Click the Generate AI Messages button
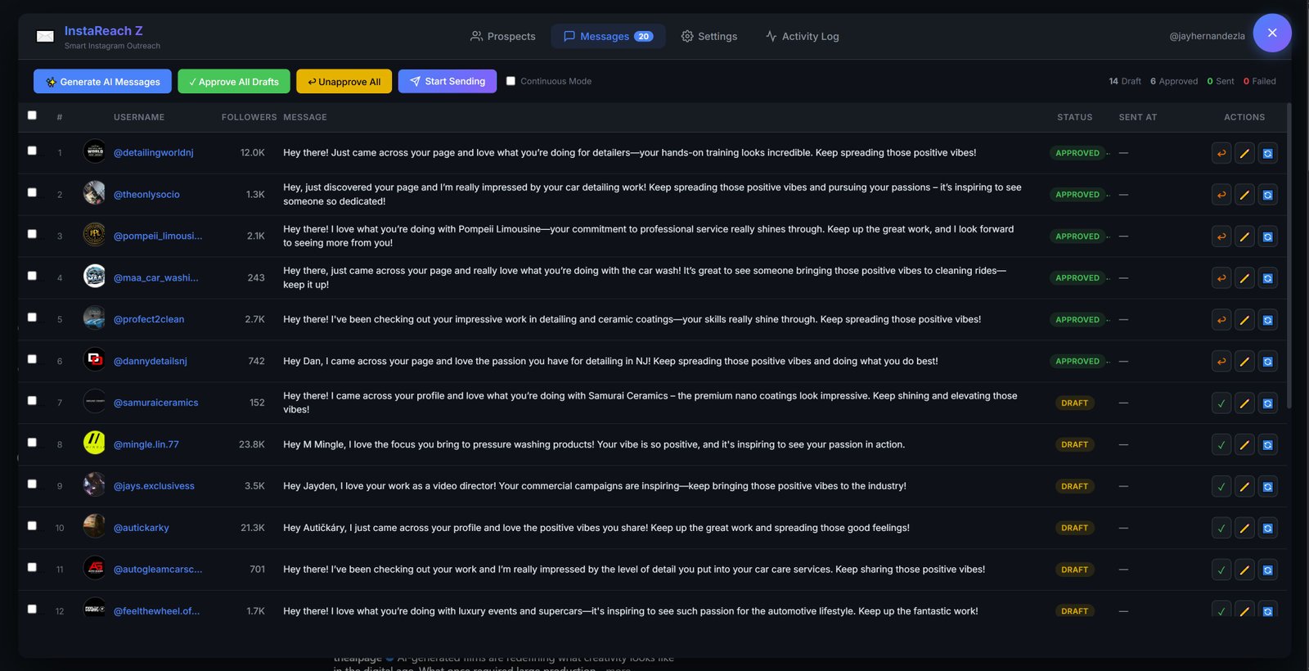The image size is (1309, 671). coord(102,81)
